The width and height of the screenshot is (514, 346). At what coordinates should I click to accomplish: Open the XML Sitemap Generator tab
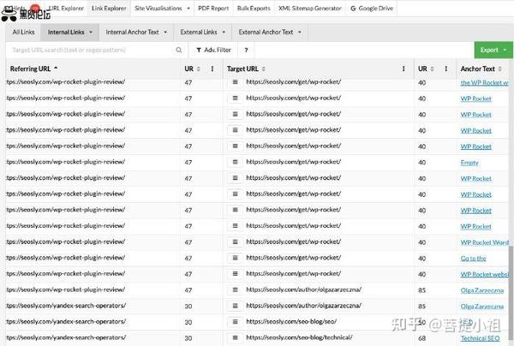pos(310,9)
